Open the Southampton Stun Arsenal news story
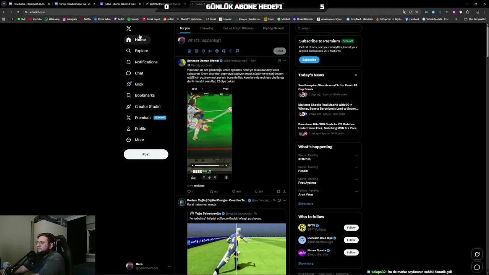 (x=328, y=90)
